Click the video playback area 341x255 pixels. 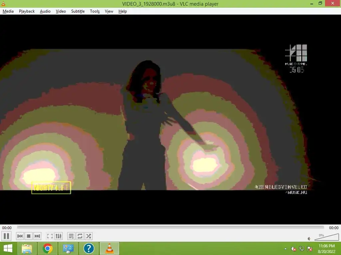[170, 120]
